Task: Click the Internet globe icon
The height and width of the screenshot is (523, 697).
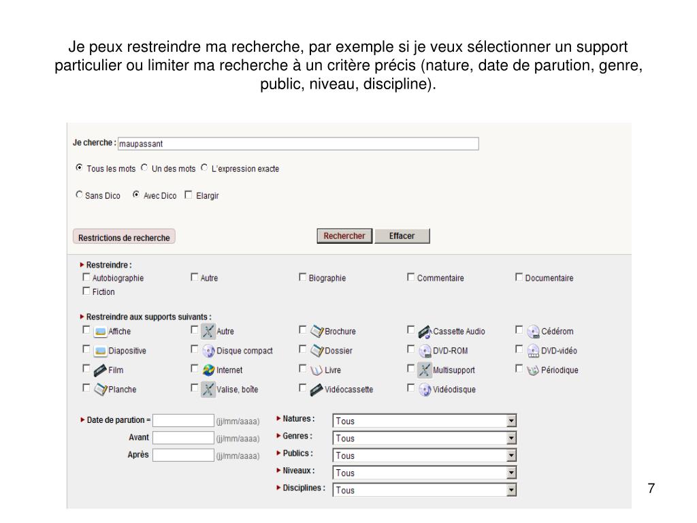Action: tap(208, 370)
